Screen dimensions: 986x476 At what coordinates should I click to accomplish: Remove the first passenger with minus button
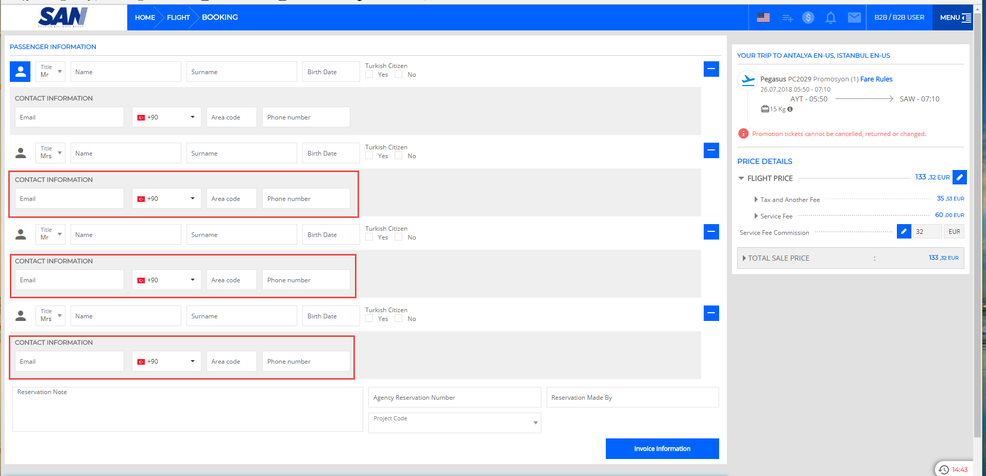[x=711, y=69]
